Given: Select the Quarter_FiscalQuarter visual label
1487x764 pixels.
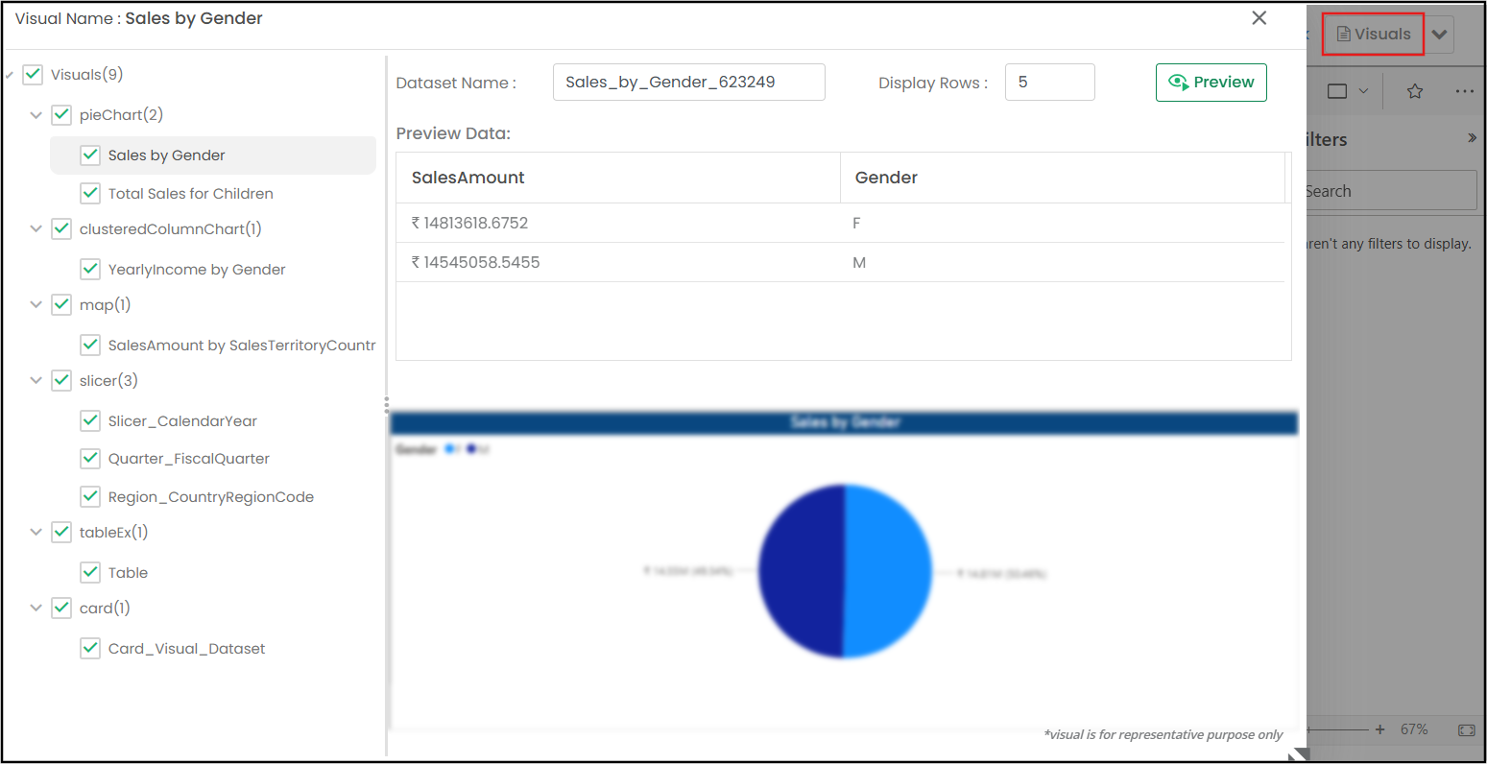Looking at the screenshot, I should pyautogui.click(x=189, y=459).
